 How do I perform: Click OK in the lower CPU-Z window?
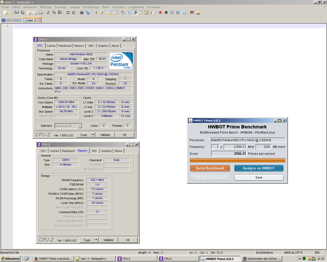128,240
